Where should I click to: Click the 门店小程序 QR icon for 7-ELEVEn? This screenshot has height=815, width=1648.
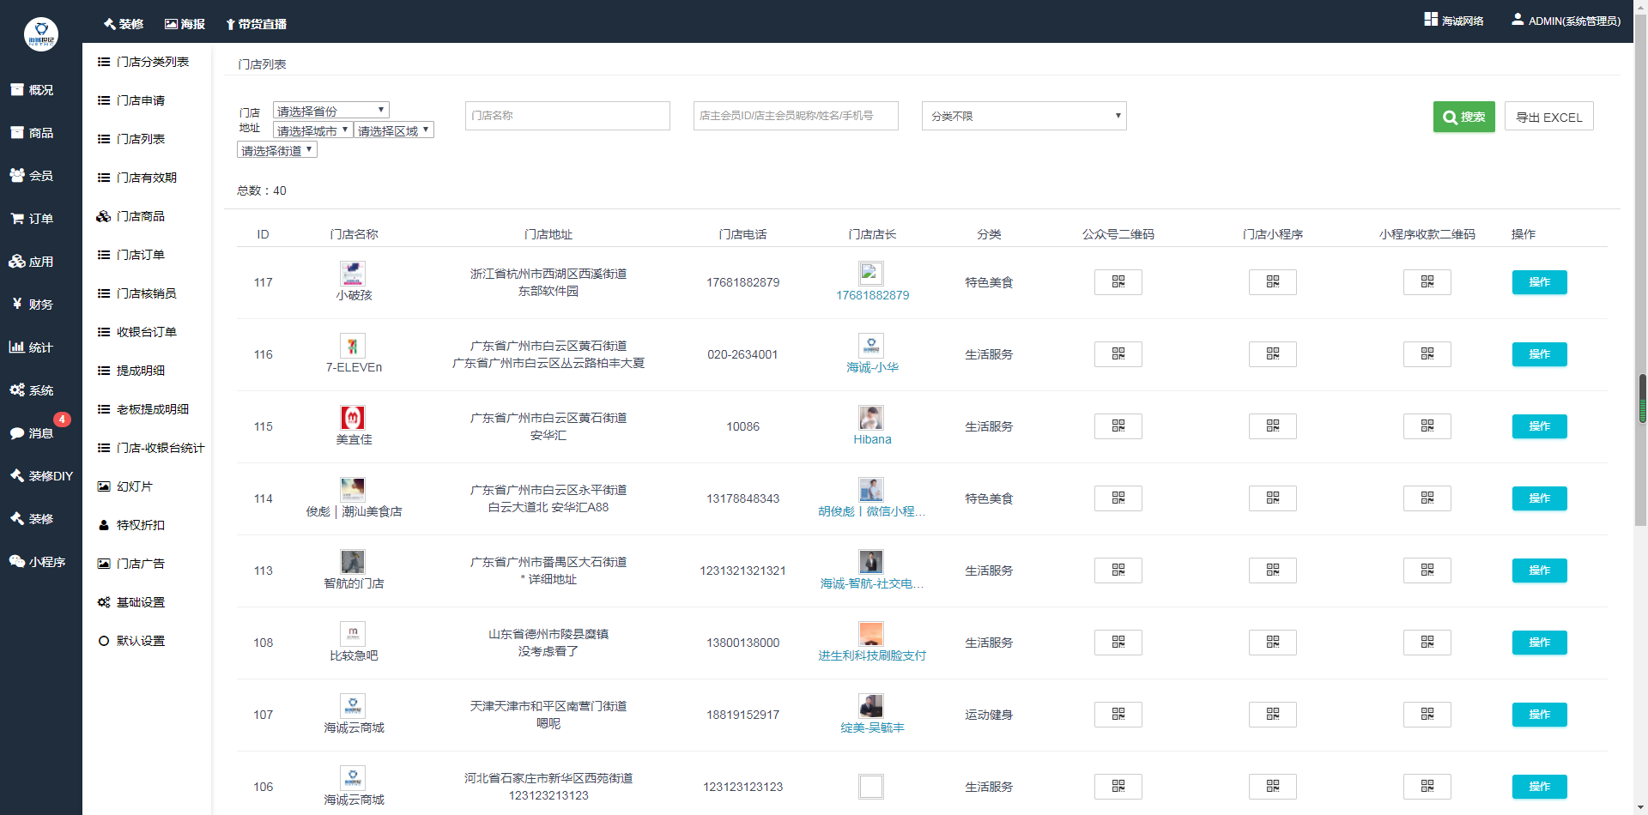click(x=1272, y=354)
